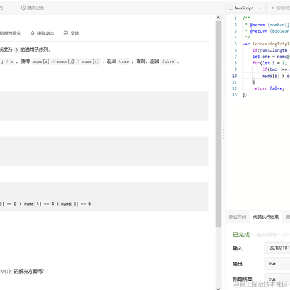The width and height of the screenshot is (290, 290).
Task: Click the 'for(let i = 1;' code line
Action: pos(270,63)
